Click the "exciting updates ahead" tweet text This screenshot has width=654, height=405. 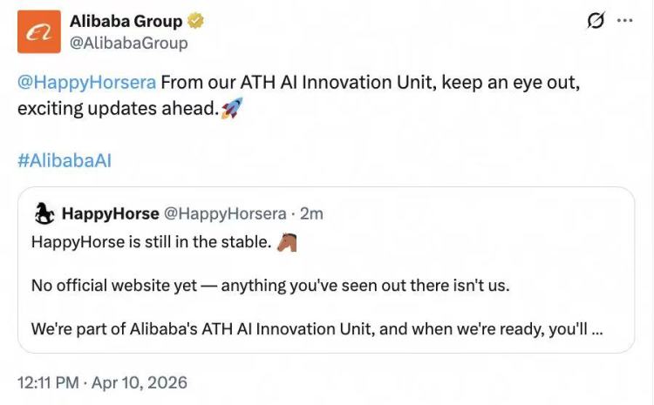coord(117,109)
